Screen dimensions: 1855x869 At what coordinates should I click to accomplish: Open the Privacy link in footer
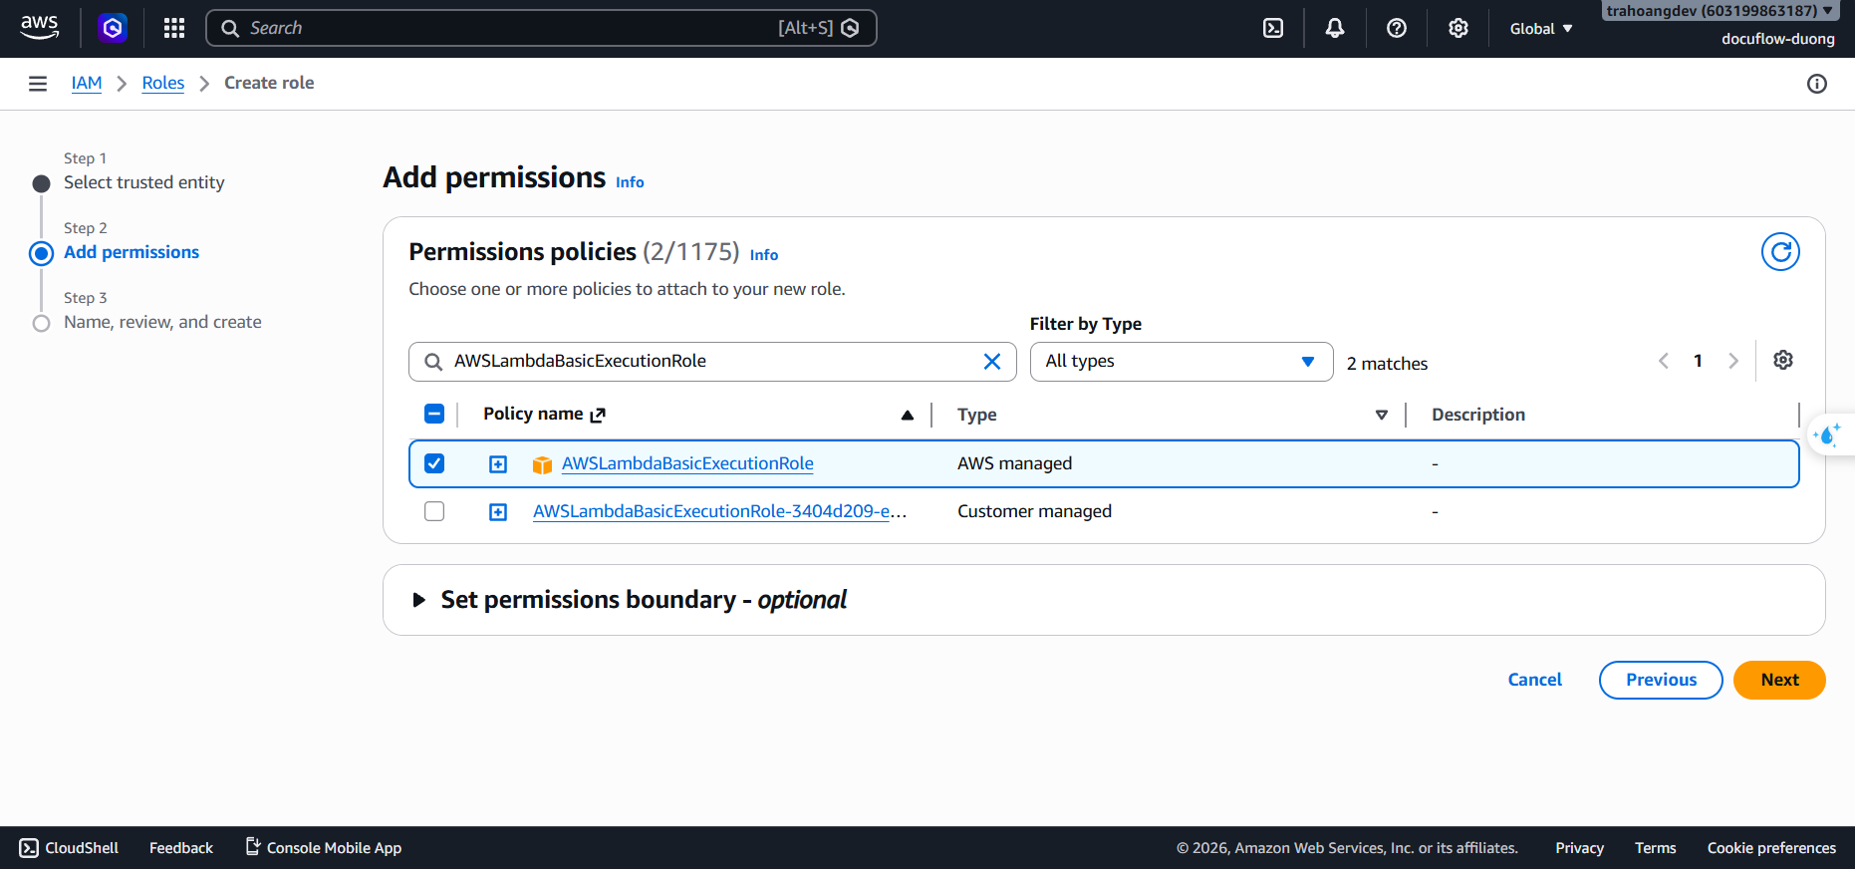pyautogui.click(x=1579, y=848)
